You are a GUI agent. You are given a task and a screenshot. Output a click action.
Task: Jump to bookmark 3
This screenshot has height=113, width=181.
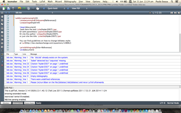tap(179, 13)
